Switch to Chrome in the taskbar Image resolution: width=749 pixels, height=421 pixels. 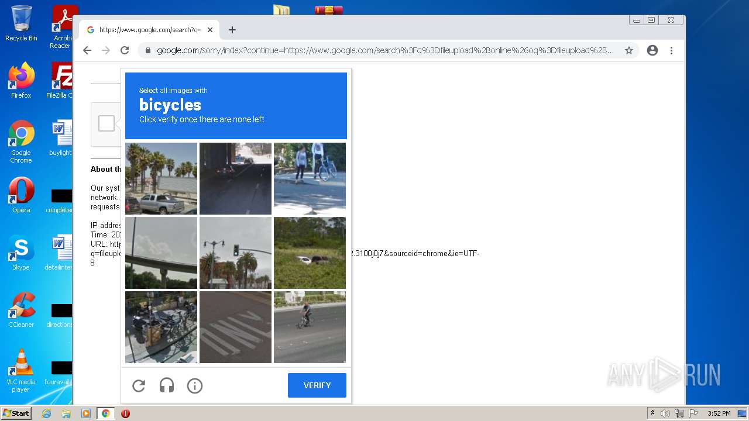tap(106, 413)
